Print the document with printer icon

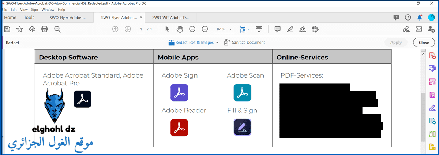point(45,29)
